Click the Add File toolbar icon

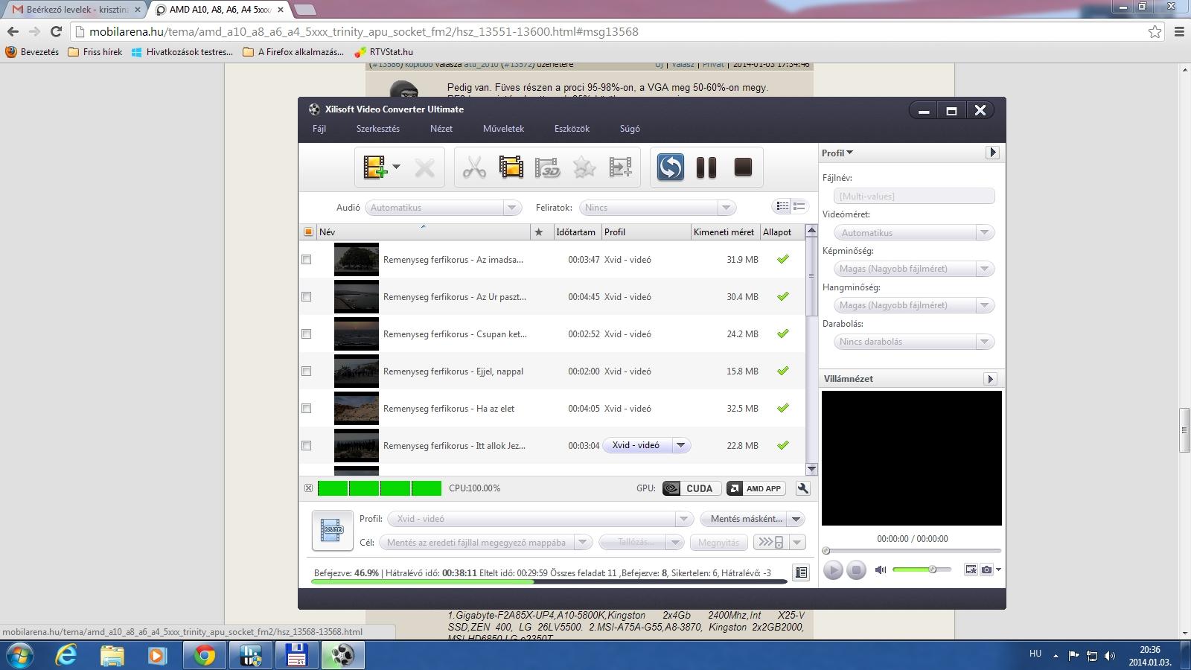(x=375, y=167)
